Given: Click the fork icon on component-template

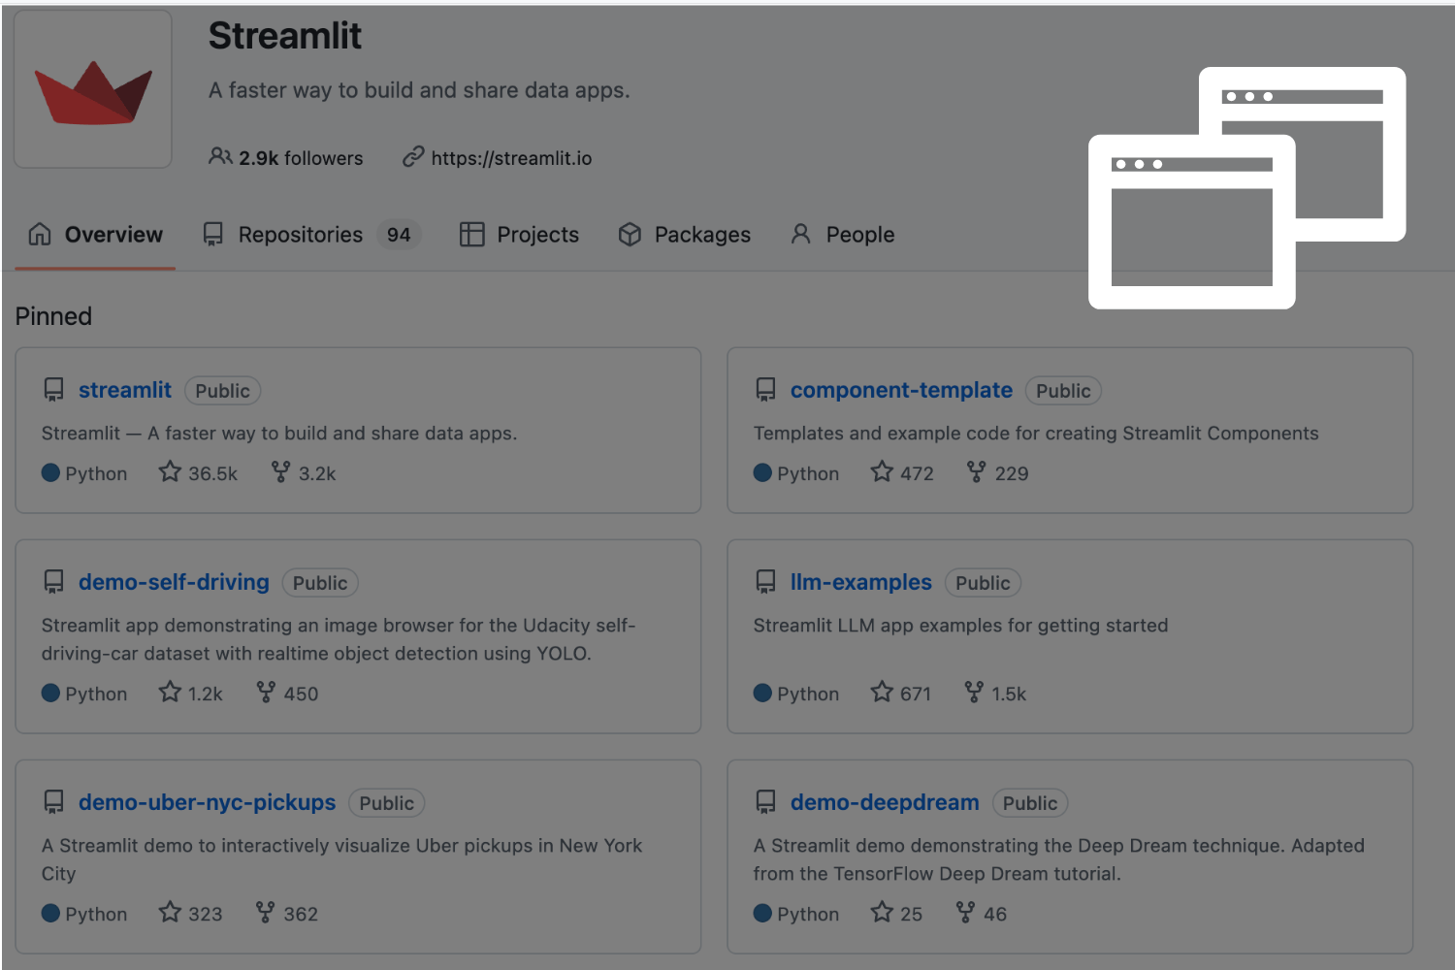Looking at the screenshot, I should 975,471.
